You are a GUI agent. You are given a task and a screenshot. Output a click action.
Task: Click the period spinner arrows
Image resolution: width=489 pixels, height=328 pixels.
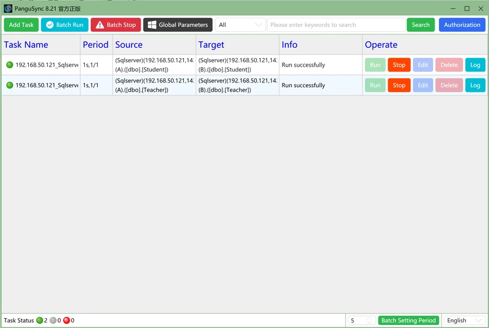pos(370,321)
